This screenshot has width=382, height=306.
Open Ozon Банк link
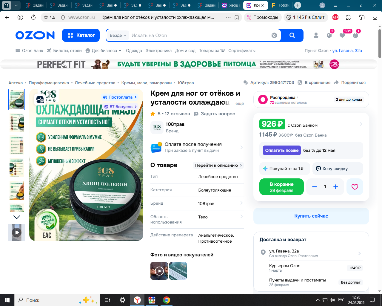click(29, 51)
